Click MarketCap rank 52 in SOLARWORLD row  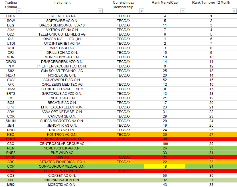click(x=165, y=80)
